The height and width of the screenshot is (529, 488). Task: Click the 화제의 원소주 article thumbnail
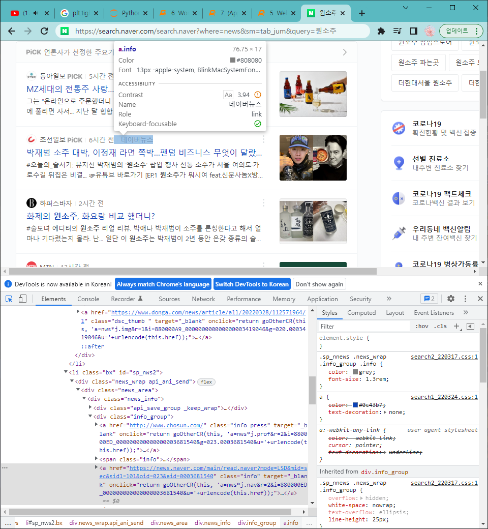click(313, 221)
